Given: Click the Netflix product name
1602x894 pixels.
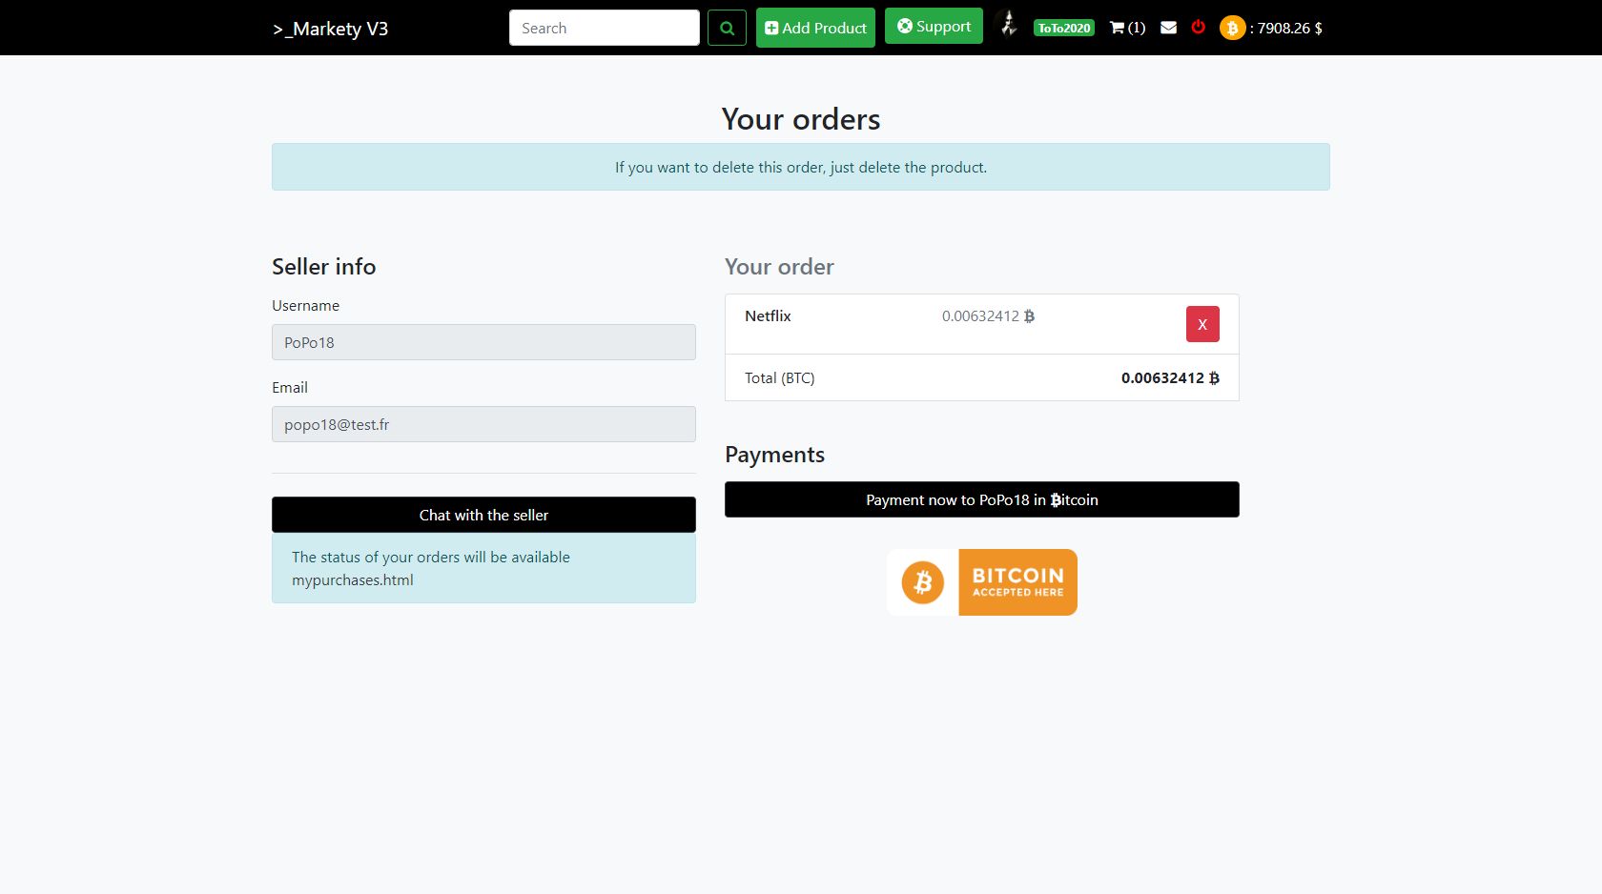Looking at the screenshot, I should pos(768,315).
